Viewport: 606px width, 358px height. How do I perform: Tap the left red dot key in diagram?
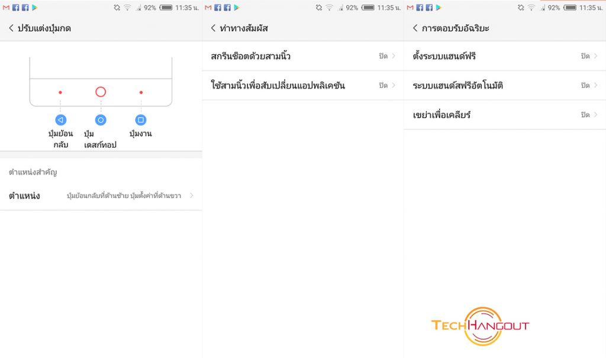coord(60,92)
